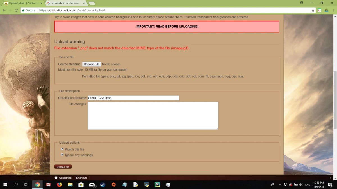Click the Important read before uploading banner
Viewport: 337px width, 189px height.
point(167,27)
